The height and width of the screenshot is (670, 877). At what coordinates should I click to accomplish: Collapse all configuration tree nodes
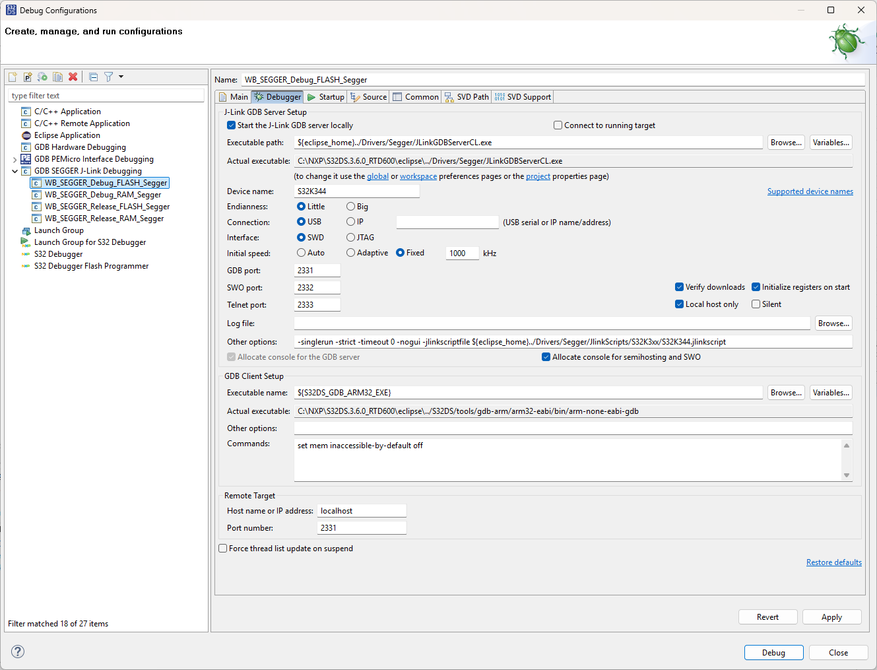pos(94,77)
